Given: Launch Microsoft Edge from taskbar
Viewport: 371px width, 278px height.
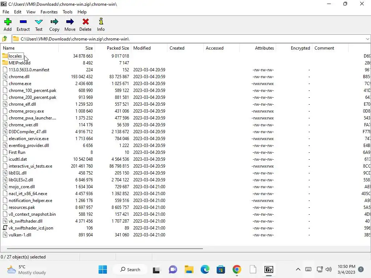Looking at the screenshot, I should point(205,269).
